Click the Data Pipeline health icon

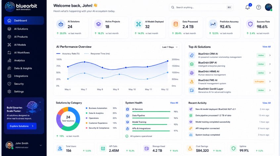(127, 116)
